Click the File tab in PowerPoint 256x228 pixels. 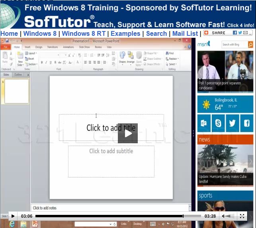(x=6, y=47)
